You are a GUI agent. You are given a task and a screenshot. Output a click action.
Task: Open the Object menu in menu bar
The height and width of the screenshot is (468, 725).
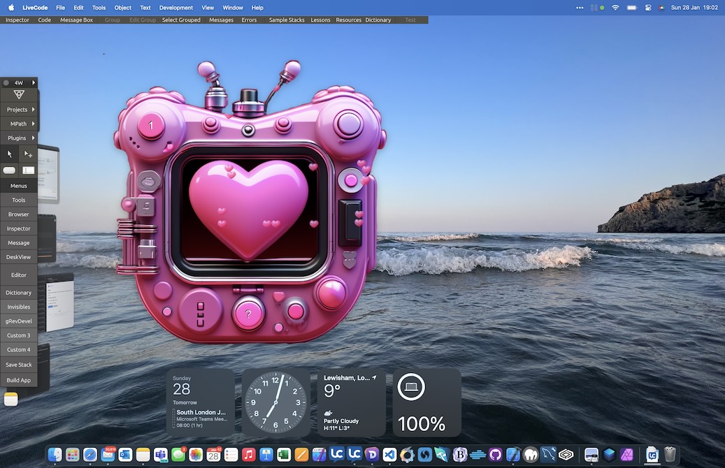(123, 8)
